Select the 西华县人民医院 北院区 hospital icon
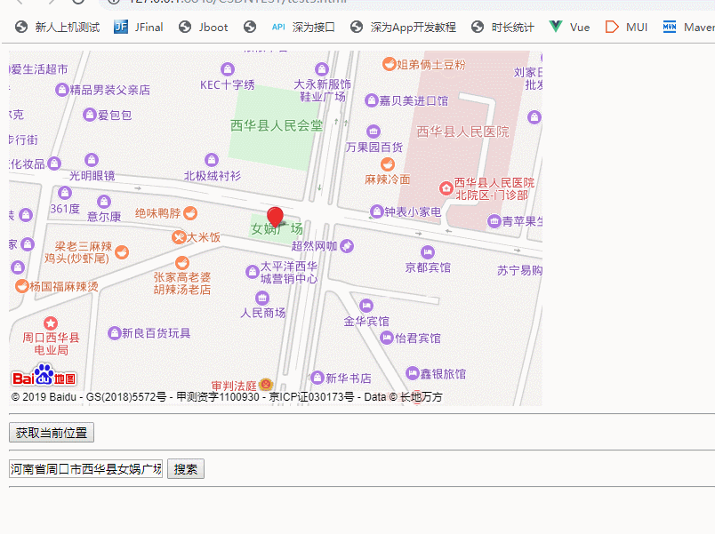The height and width of the screenshot is (534, 715). click(446, 188)
